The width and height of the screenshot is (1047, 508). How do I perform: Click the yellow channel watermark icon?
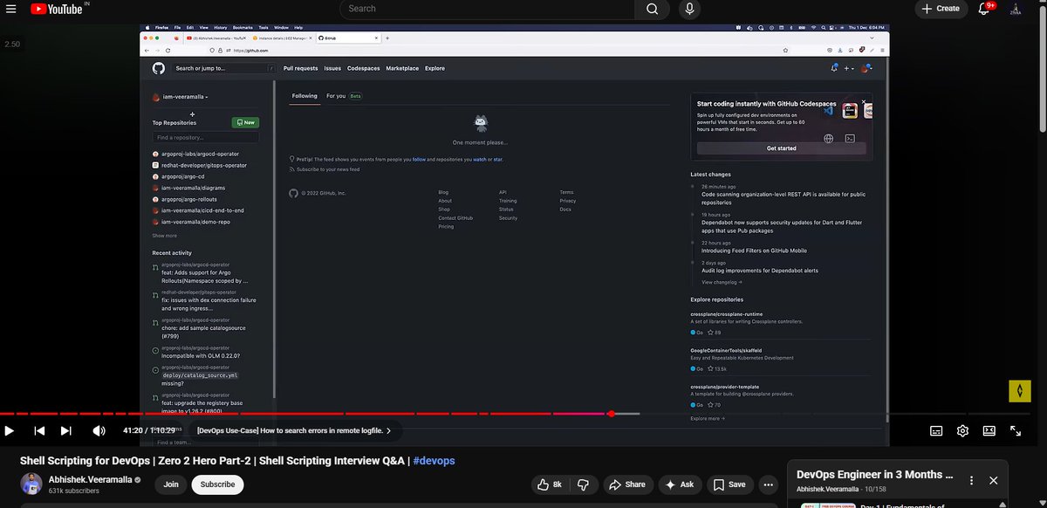coord(1020,391)
